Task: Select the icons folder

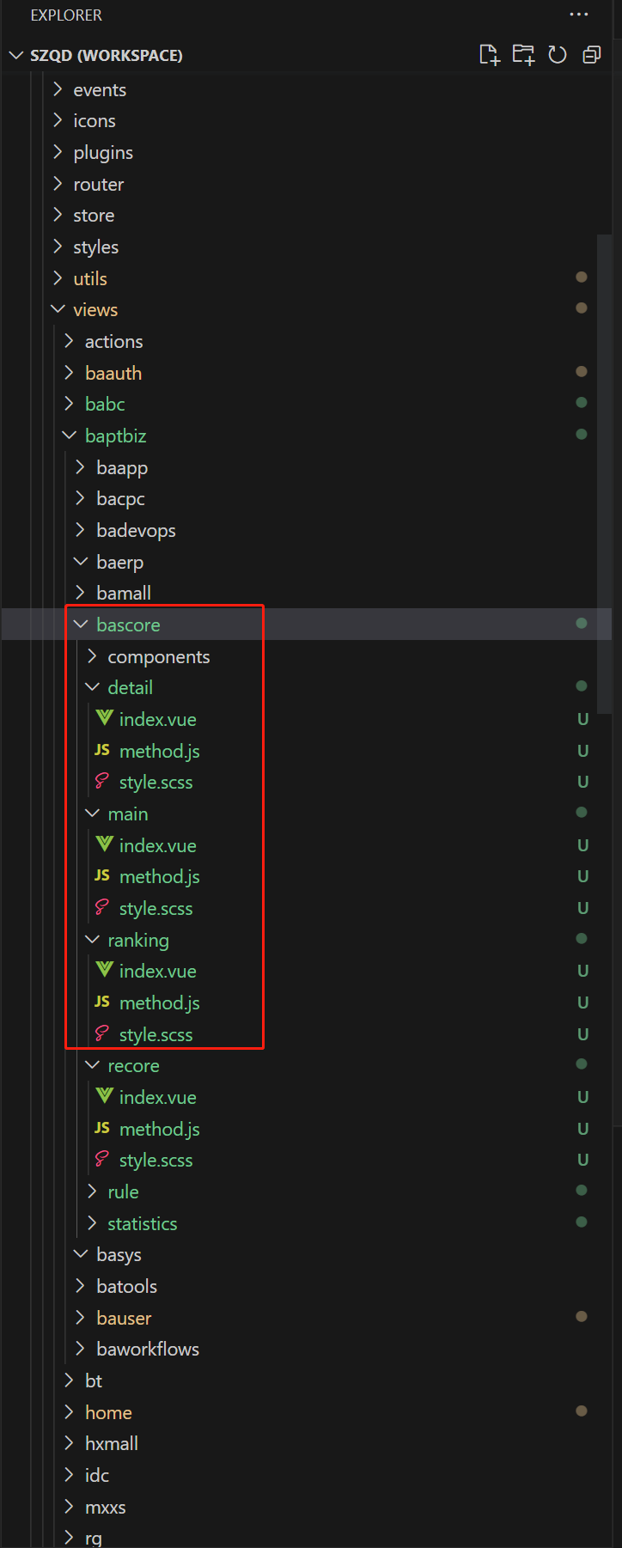Action: pos(95,121)
